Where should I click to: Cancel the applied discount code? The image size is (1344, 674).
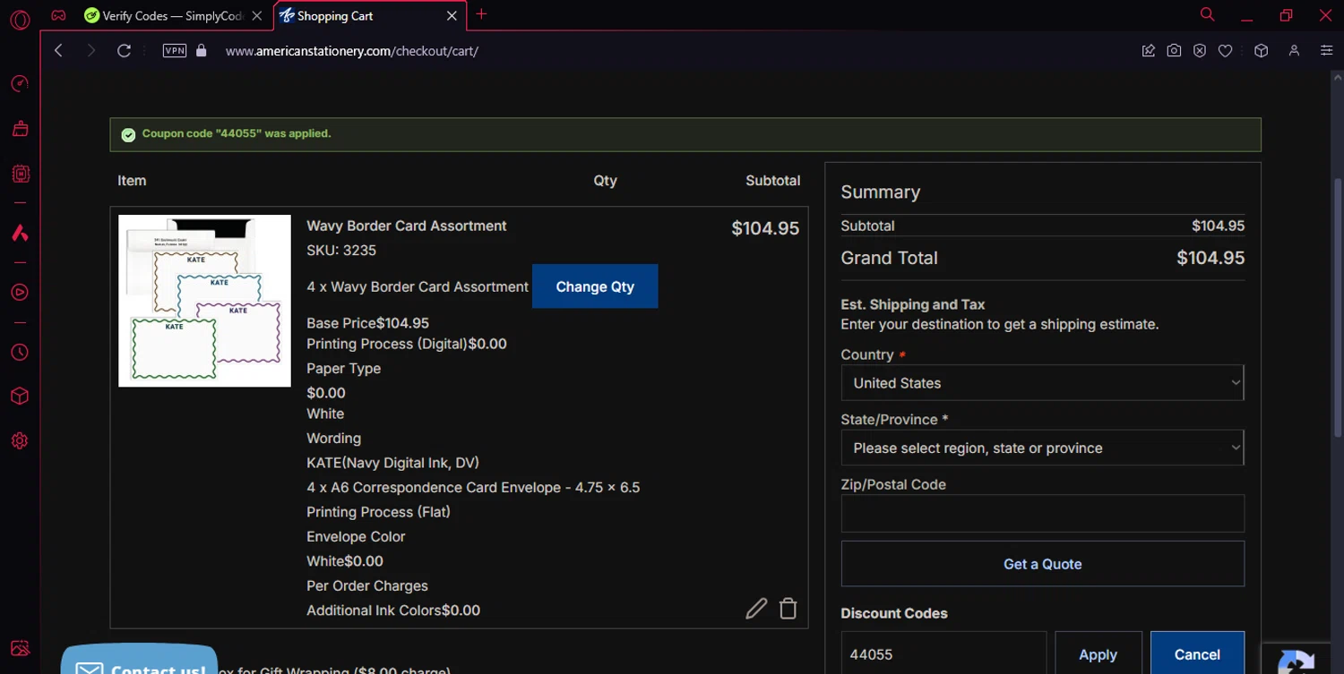click(1196, 654)
